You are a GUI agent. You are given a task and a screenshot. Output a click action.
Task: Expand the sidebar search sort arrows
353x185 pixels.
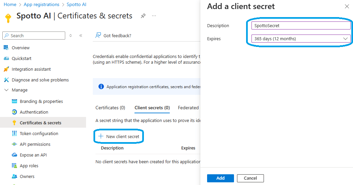point(71,36)
